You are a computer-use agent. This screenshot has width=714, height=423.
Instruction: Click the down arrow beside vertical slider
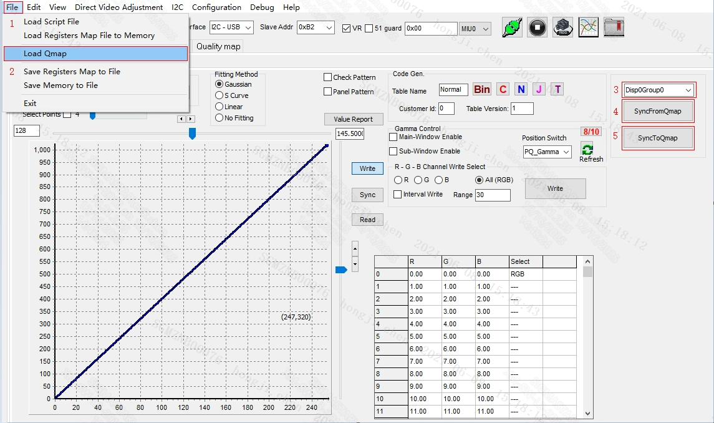pos(355,264)
